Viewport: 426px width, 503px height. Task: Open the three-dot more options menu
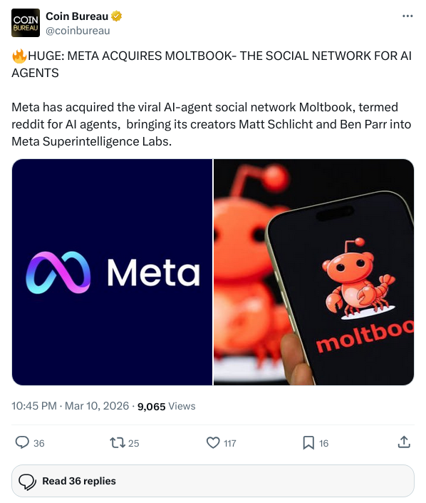(407, 16)
